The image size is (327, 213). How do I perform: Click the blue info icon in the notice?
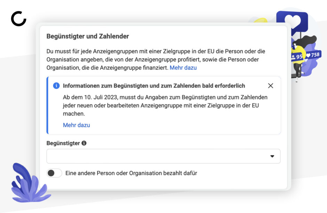pos(56,86)
